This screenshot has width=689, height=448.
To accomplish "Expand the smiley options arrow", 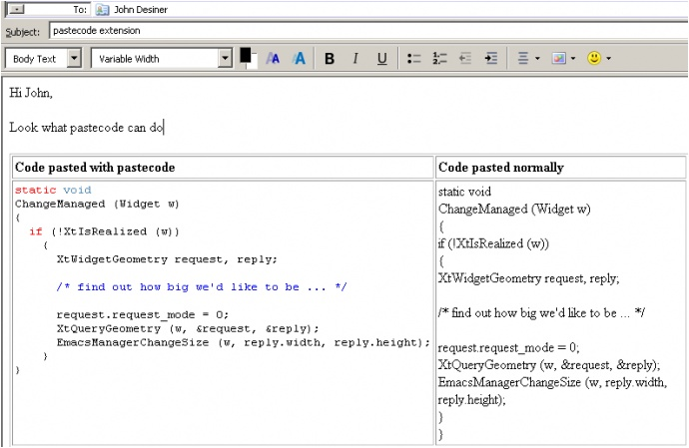I will coord(608,59).
